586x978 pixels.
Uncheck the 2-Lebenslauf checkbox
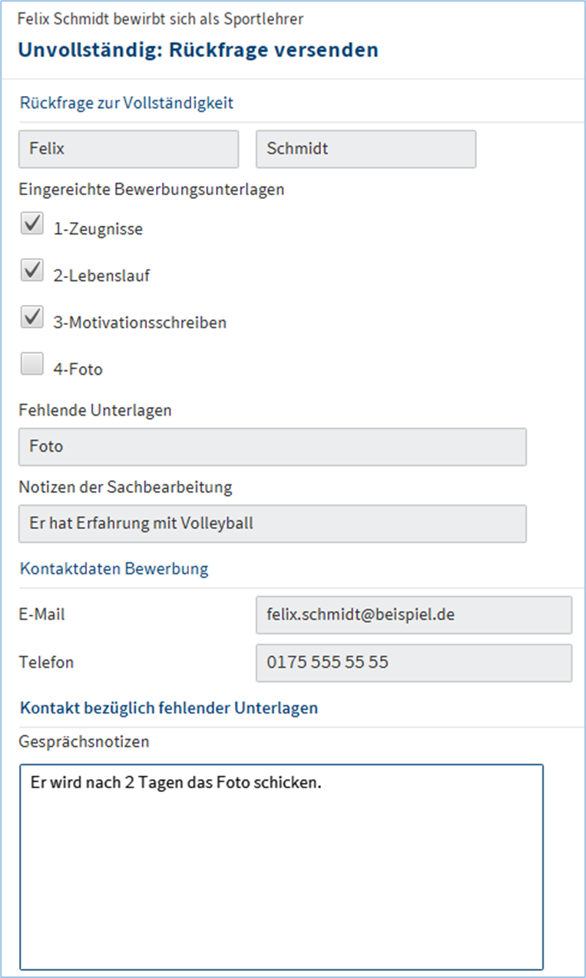[x=31, y=271]
